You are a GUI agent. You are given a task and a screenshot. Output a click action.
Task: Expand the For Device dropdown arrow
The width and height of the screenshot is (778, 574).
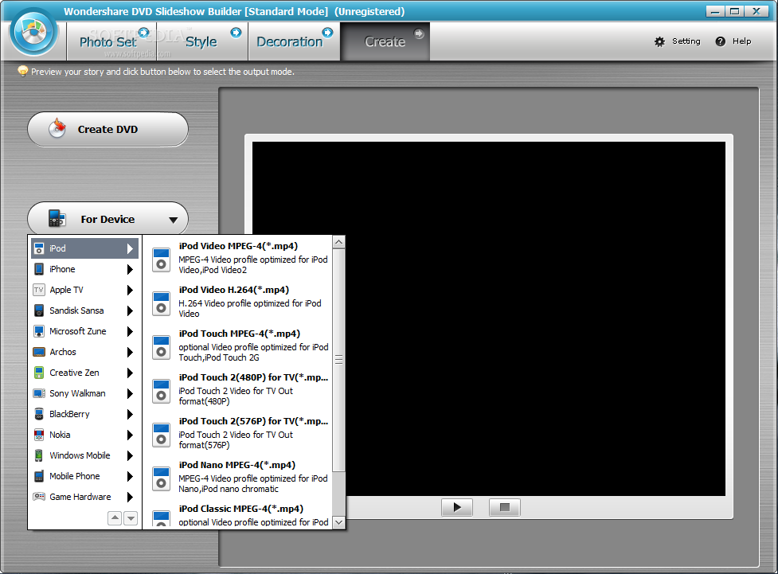point(173,220)
